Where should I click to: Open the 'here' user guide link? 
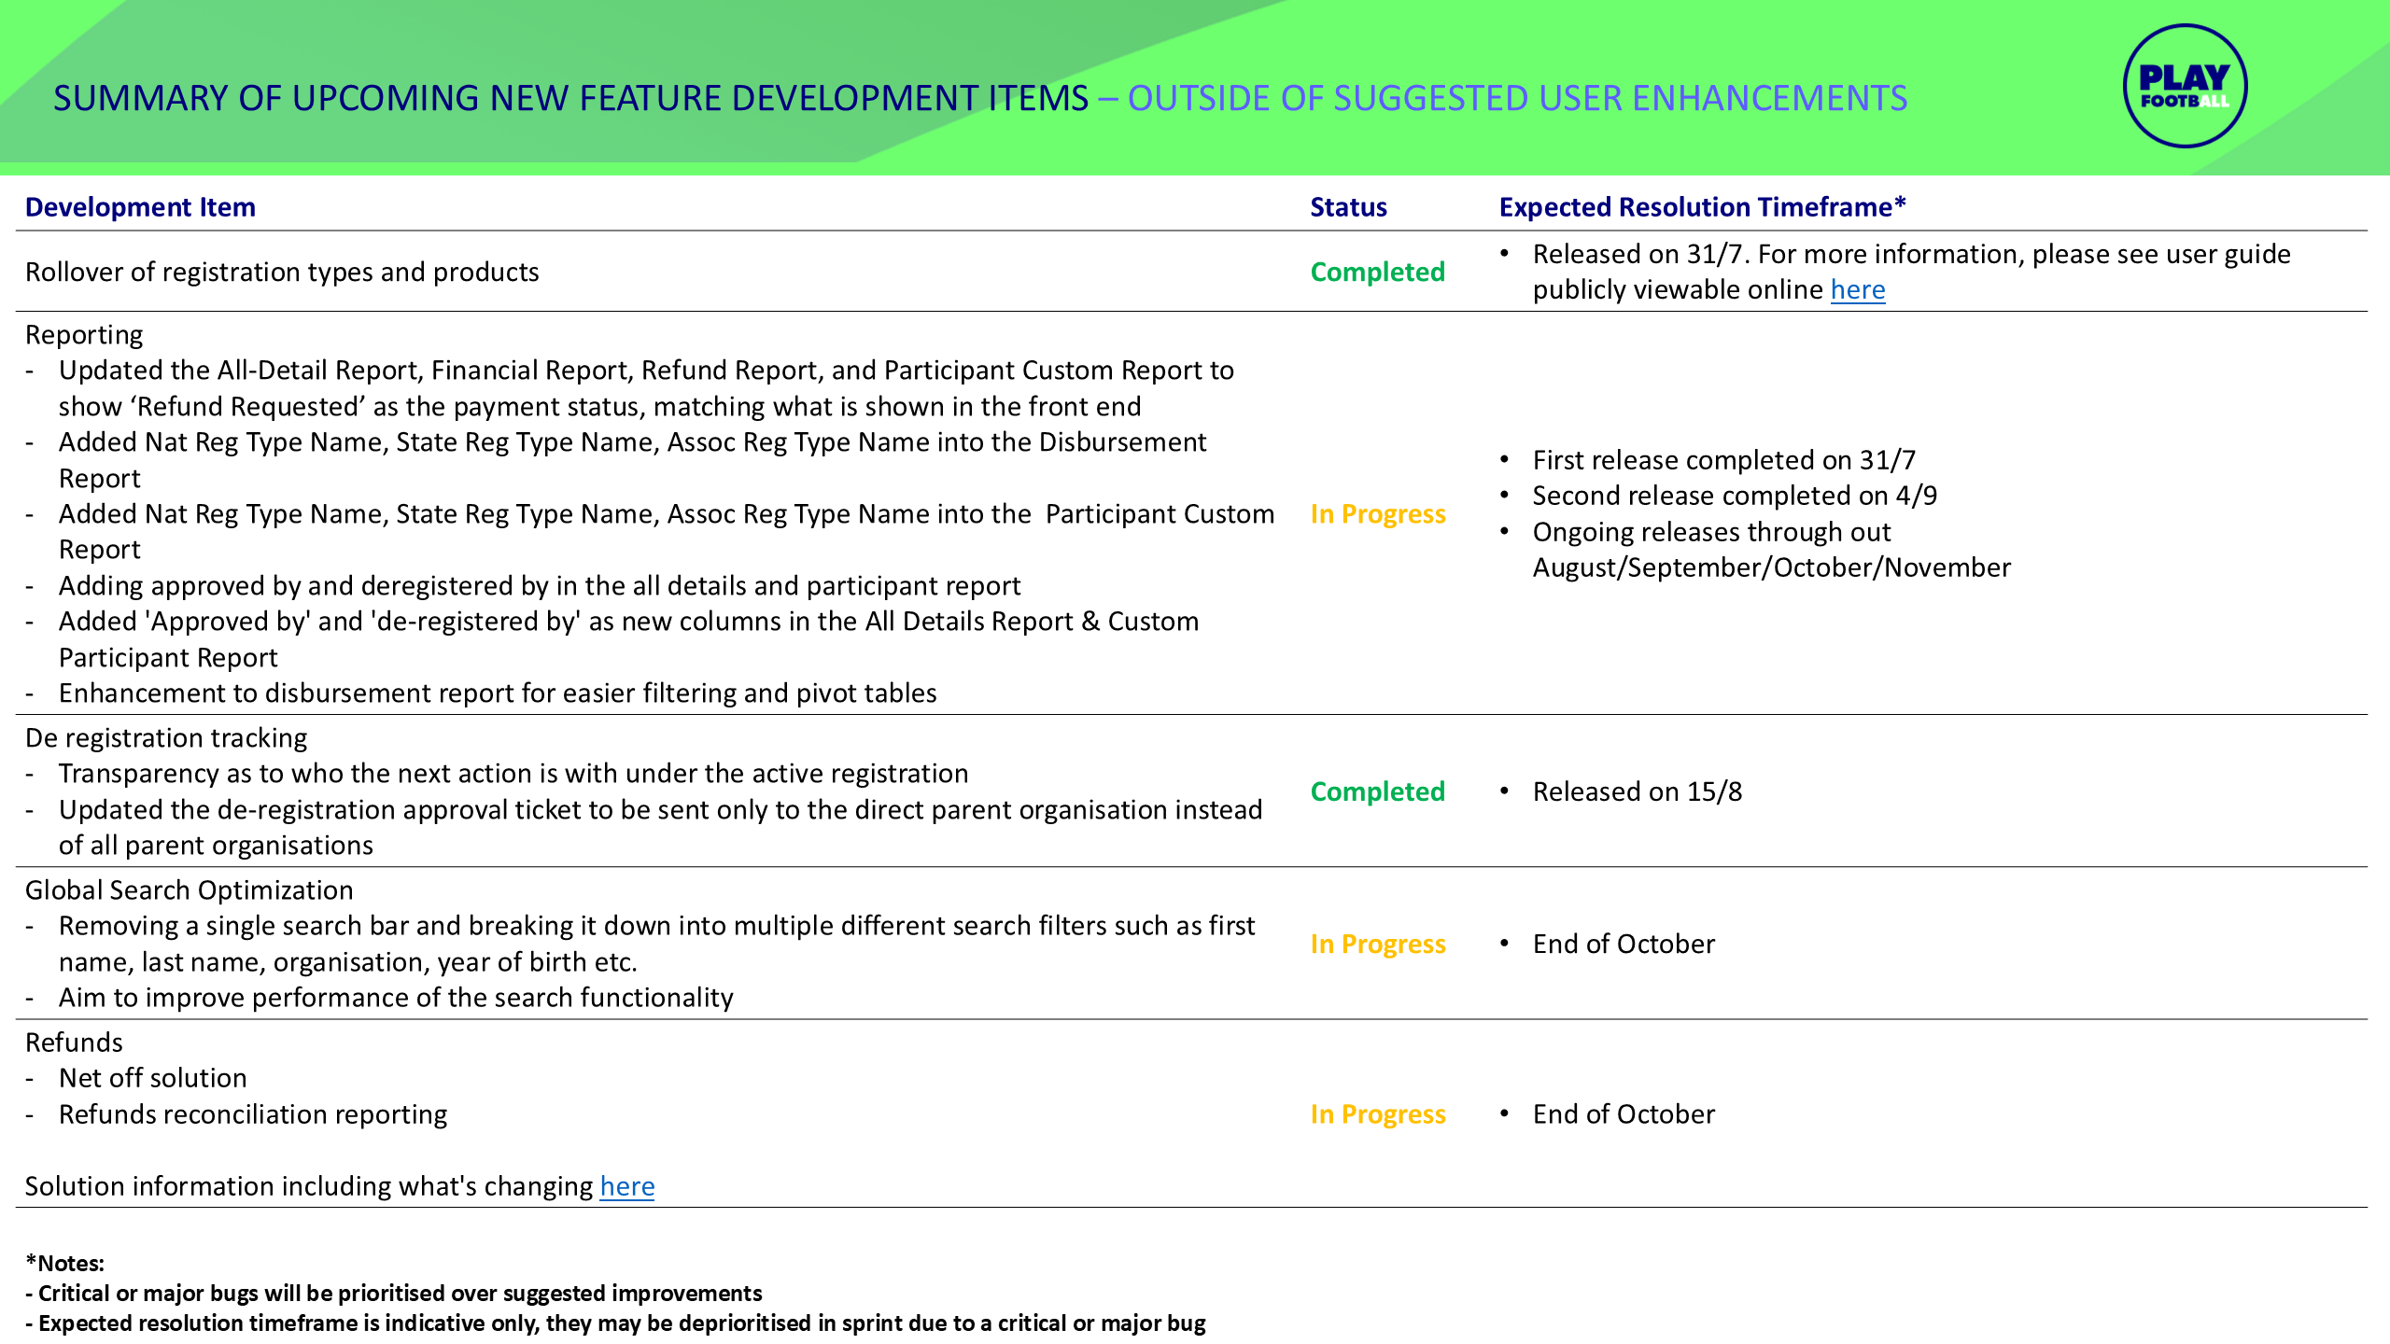[1857, 290]
